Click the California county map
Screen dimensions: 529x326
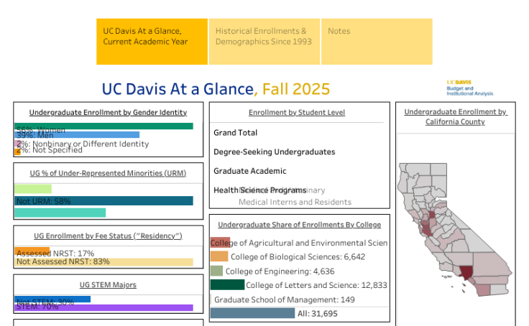click(x=446, y=230)
